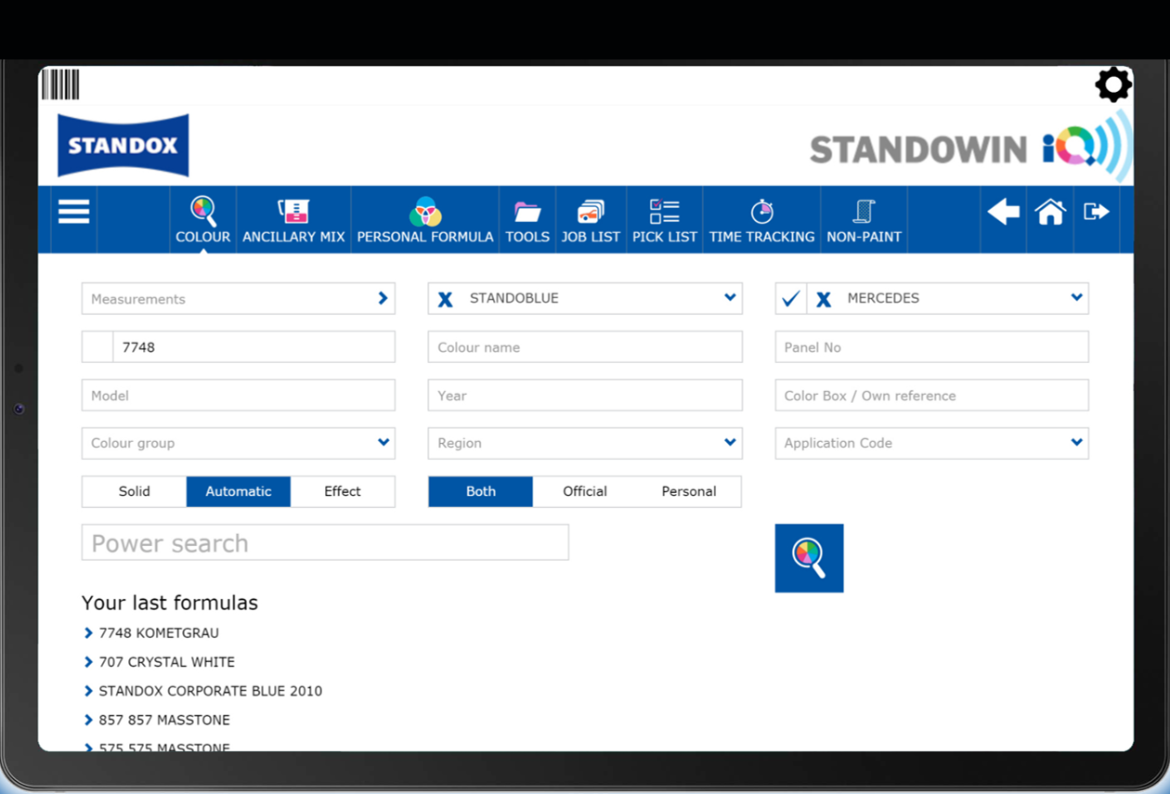1170x794 pixels.
Task: Expand the Measurements field arrow
Action: [x=383, y=298]
